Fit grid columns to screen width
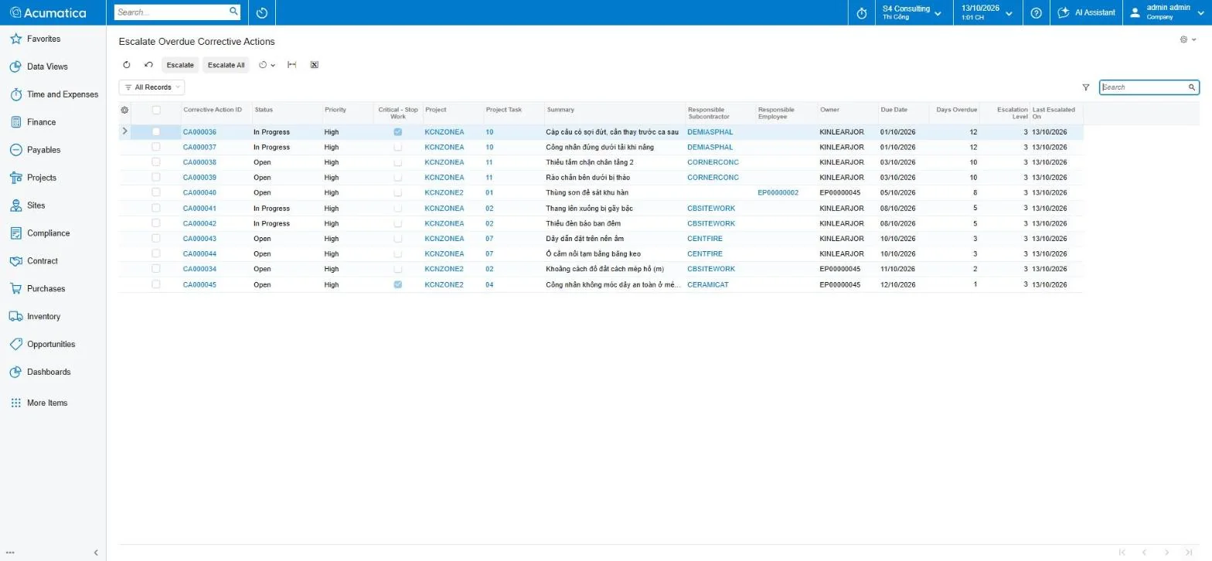 [291, 65]
